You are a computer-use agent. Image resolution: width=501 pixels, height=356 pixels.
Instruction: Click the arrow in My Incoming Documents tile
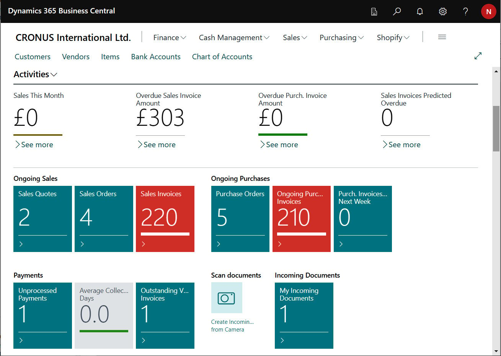pos(282,340)
